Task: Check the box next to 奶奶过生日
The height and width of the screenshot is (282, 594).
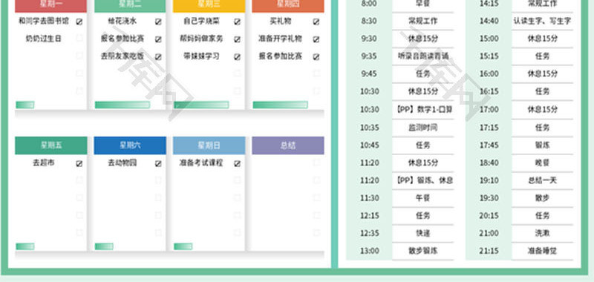Action: pos(79,39)
